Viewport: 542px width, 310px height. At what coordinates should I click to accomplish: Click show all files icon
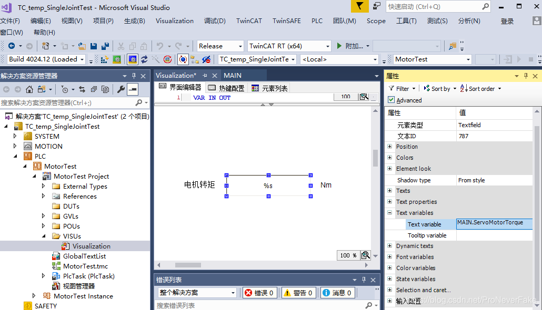tap(105, 89)
